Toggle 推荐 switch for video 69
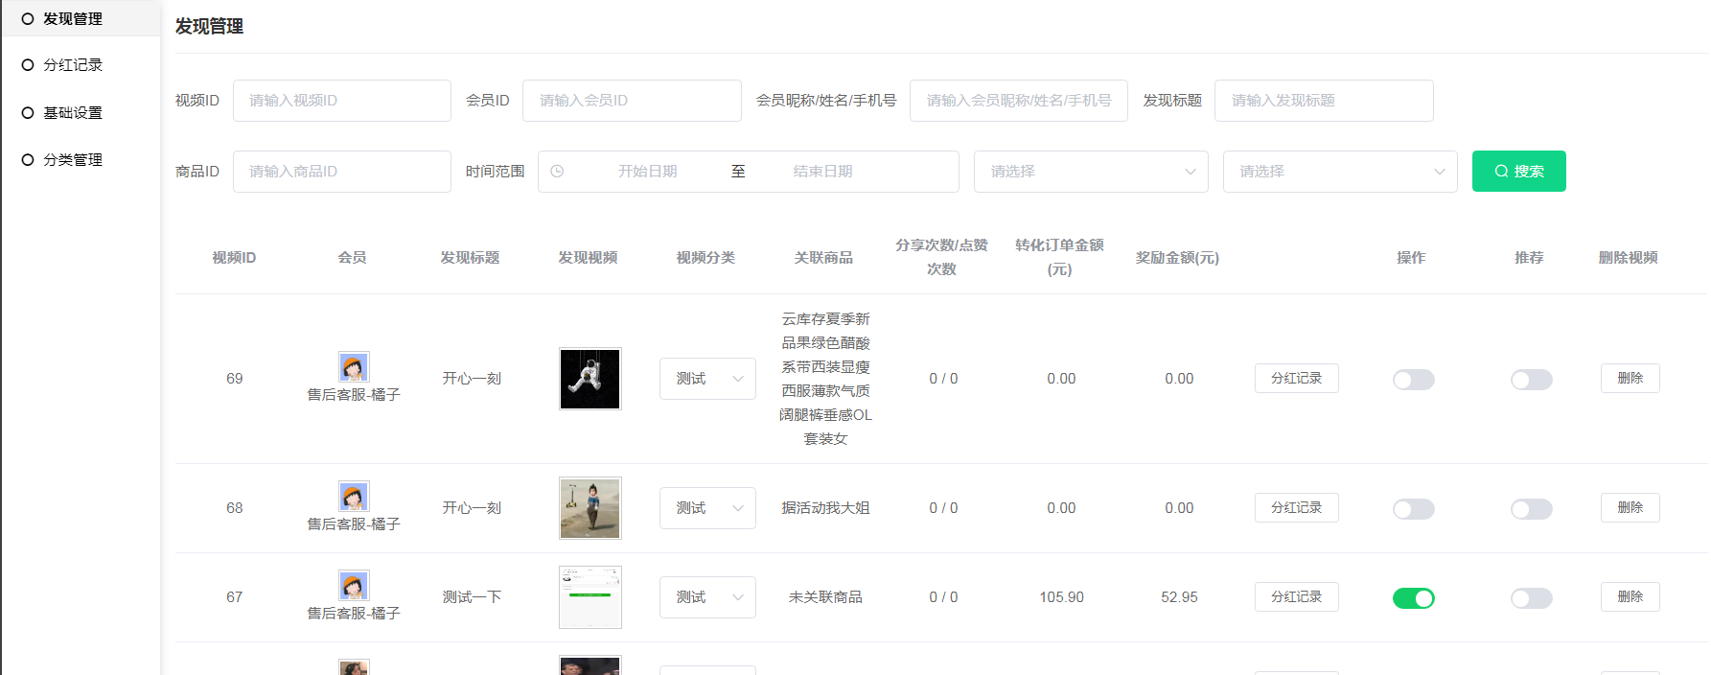 [1532, 380]
